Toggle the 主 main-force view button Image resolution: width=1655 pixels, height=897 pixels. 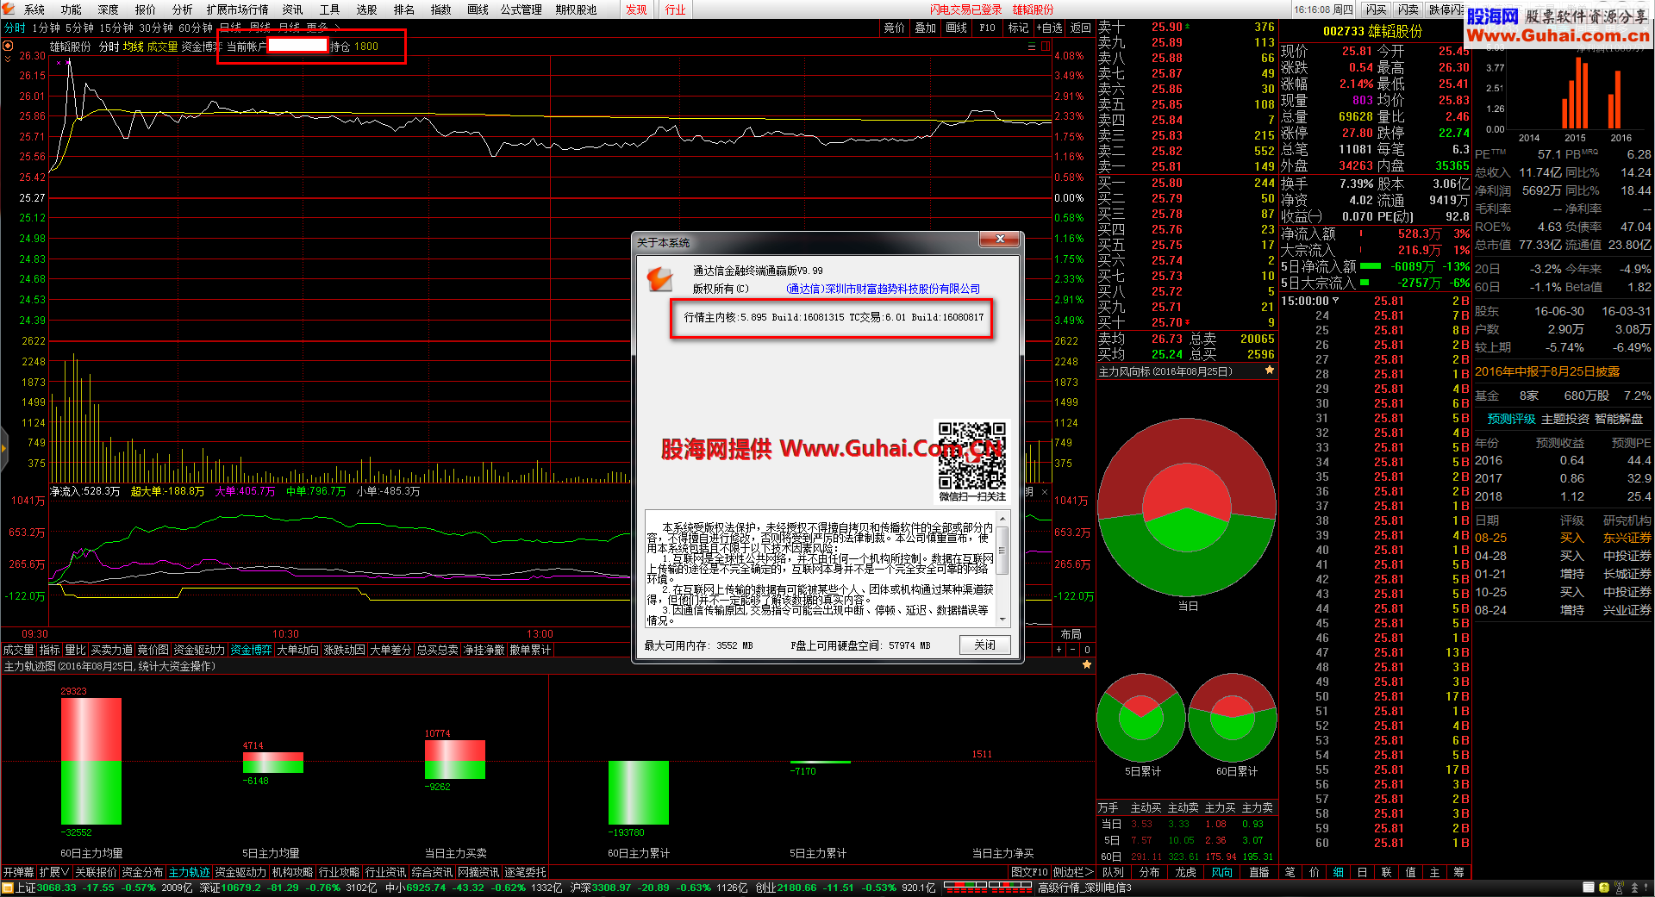tap(1435, 872)
